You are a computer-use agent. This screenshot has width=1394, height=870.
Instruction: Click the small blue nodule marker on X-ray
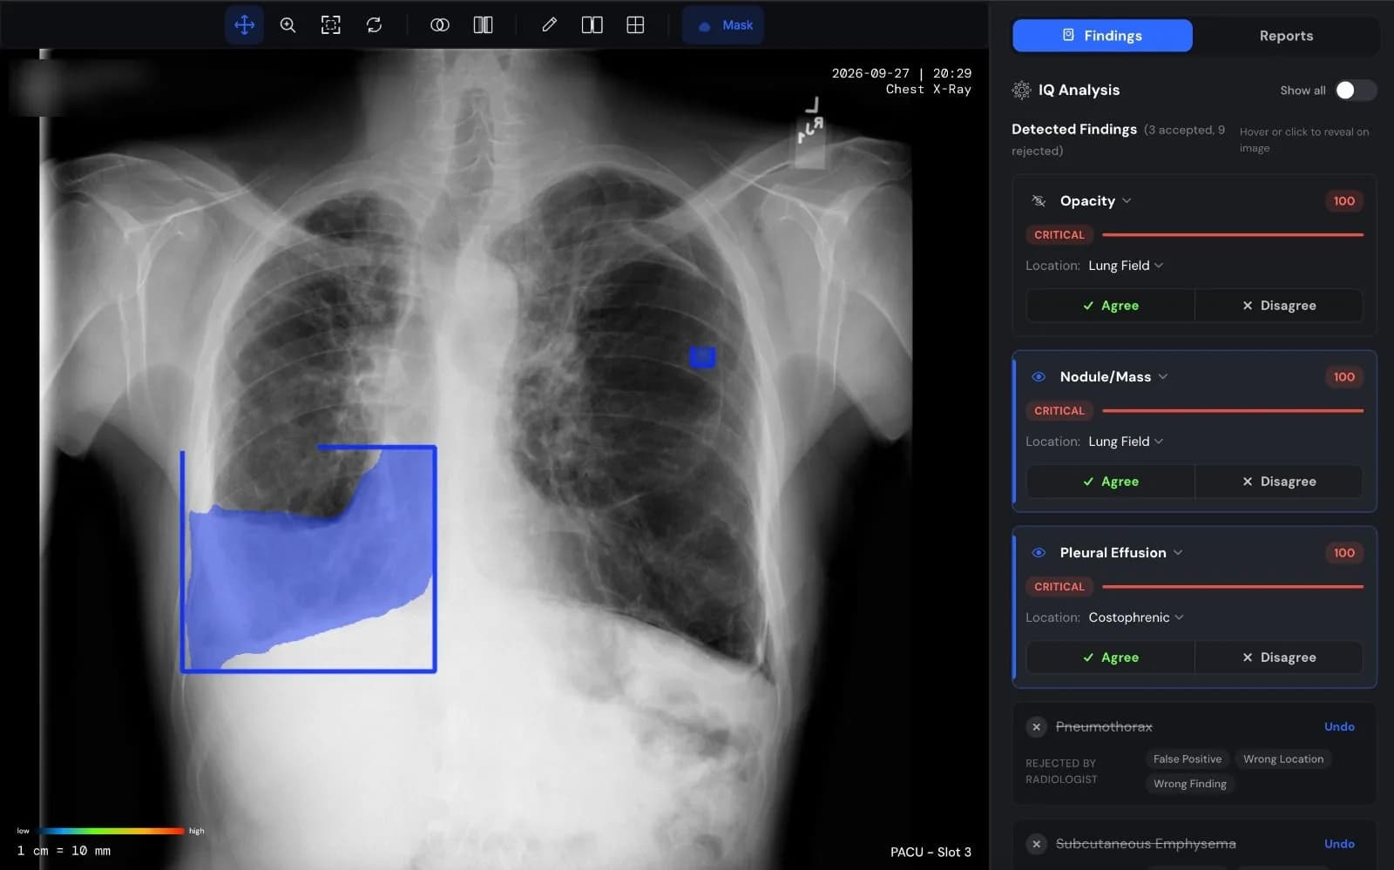[702, 357]
